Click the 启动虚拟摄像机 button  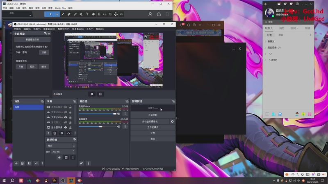pyautogui.click(x=150, y=121)
